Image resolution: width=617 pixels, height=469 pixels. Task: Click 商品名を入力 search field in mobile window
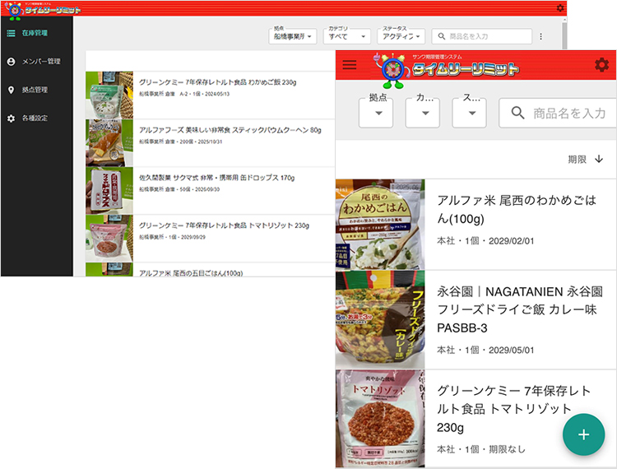[558, 113]
